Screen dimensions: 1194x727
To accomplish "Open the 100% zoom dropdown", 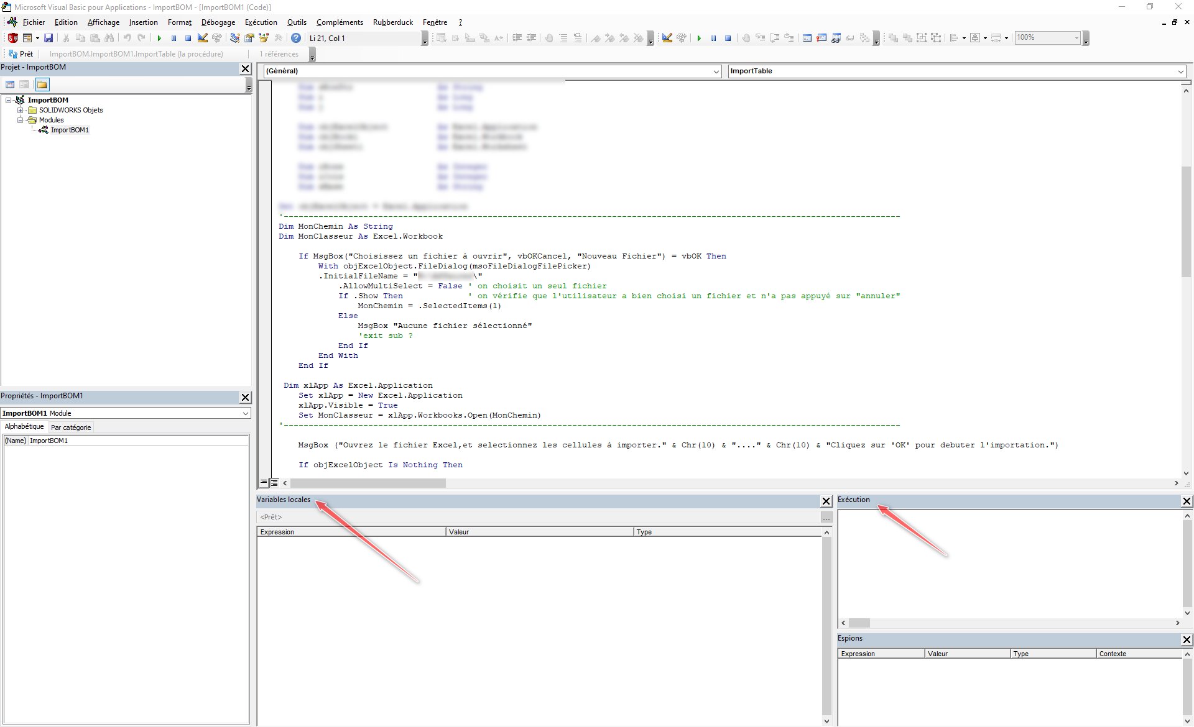I will coord(1076,38).
